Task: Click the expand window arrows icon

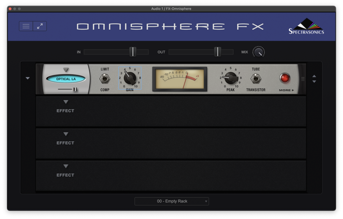Action: [40, 26]
